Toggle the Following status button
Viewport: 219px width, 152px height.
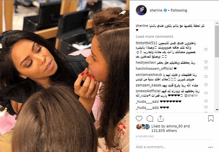click(179, 10)
